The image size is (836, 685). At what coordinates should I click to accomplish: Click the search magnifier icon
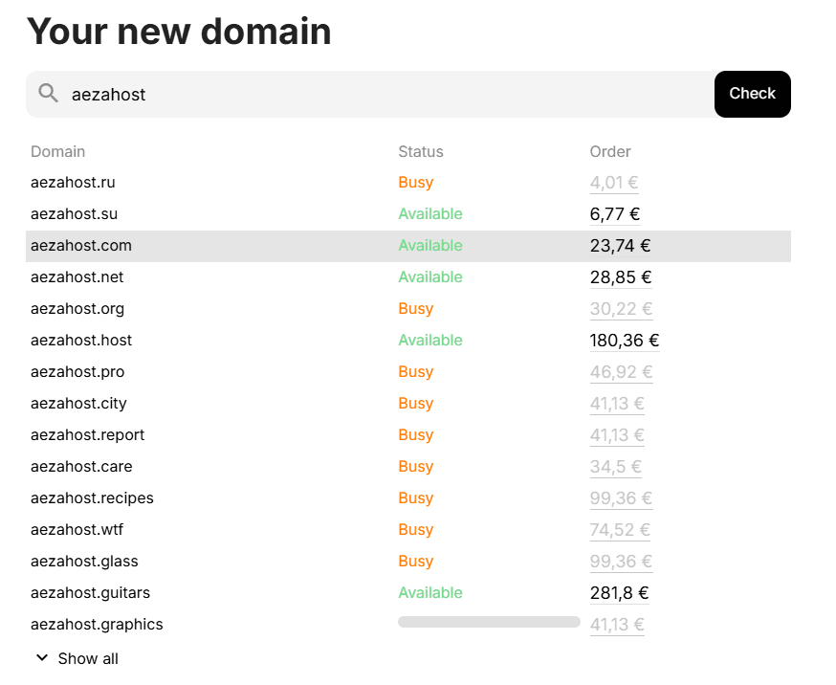pyautogui.click(x=48, y=94)
